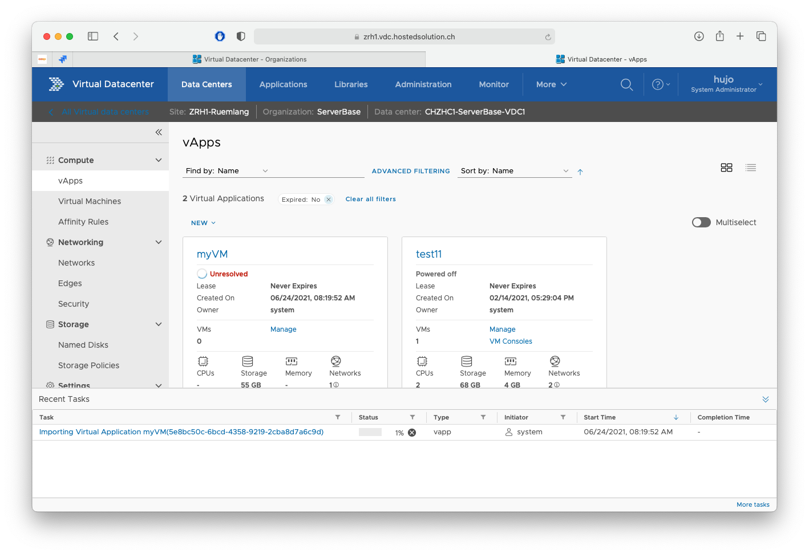This screenshot has height=554, width=809.
Task: Cancel the importing task with X icon
Action: [412, 433]
